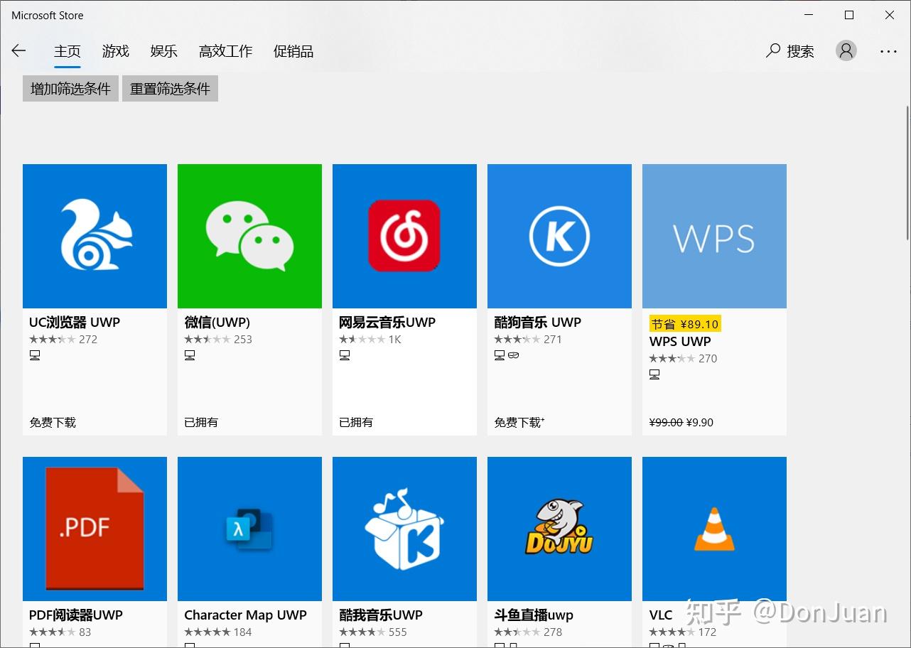This screenshot has width=911, height=648.
Task: Open the search magnifier icon
Action: (773, 50)
